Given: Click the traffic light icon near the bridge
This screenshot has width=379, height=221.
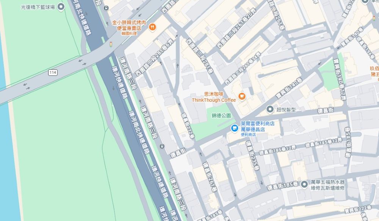Looking at the screenshot, I should click(x=111, y=44).
